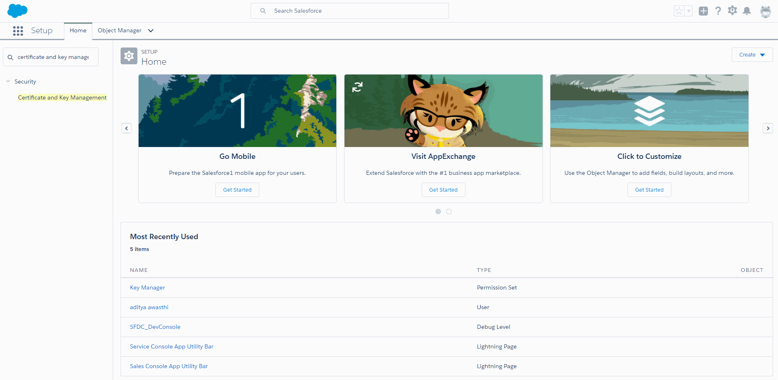Select the second carousel page dot

point(449,211)
